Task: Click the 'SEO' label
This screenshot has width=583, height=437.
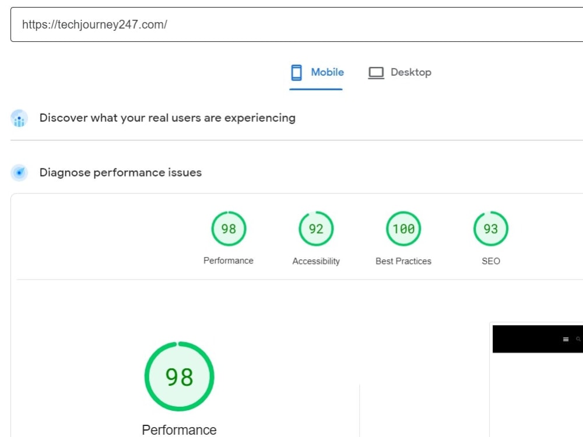Action: point(491,261)
